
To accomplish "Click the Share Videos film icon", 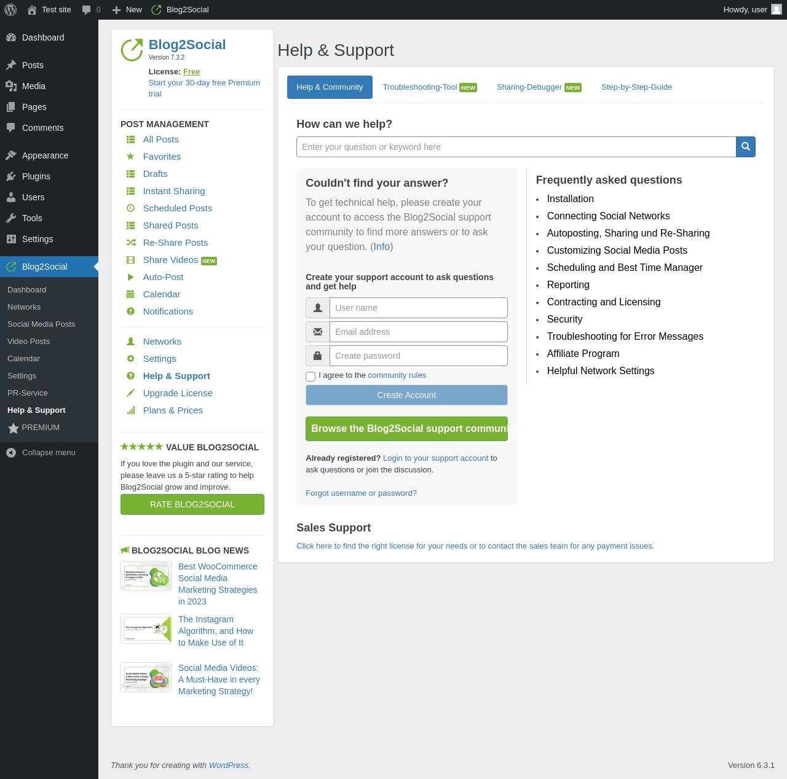I will (130, 260).
